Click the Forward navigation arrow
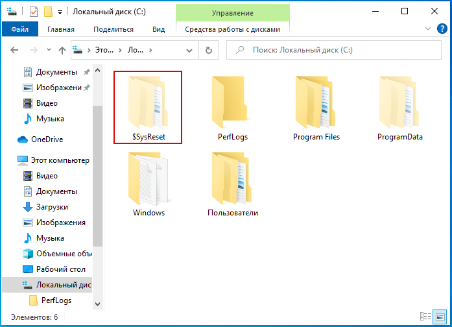This screenshot has height=327, width=452. 34,50
